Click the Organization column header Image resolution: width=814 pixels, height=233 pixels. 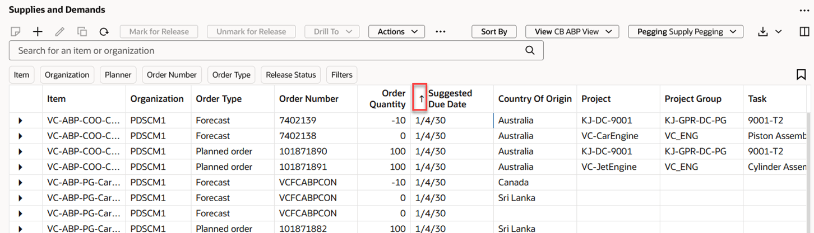pos(158,99)
